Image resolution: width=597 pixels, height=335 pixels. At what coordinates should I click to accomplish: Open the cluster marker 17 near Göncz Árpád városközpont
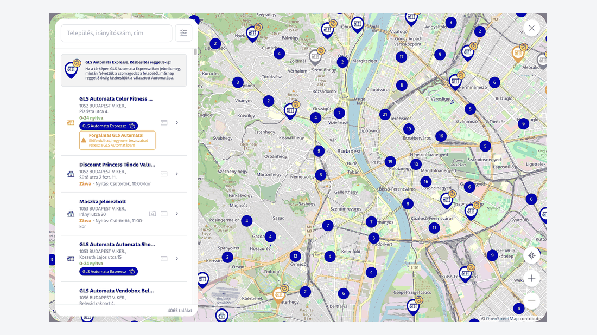(x=401, y=57)
